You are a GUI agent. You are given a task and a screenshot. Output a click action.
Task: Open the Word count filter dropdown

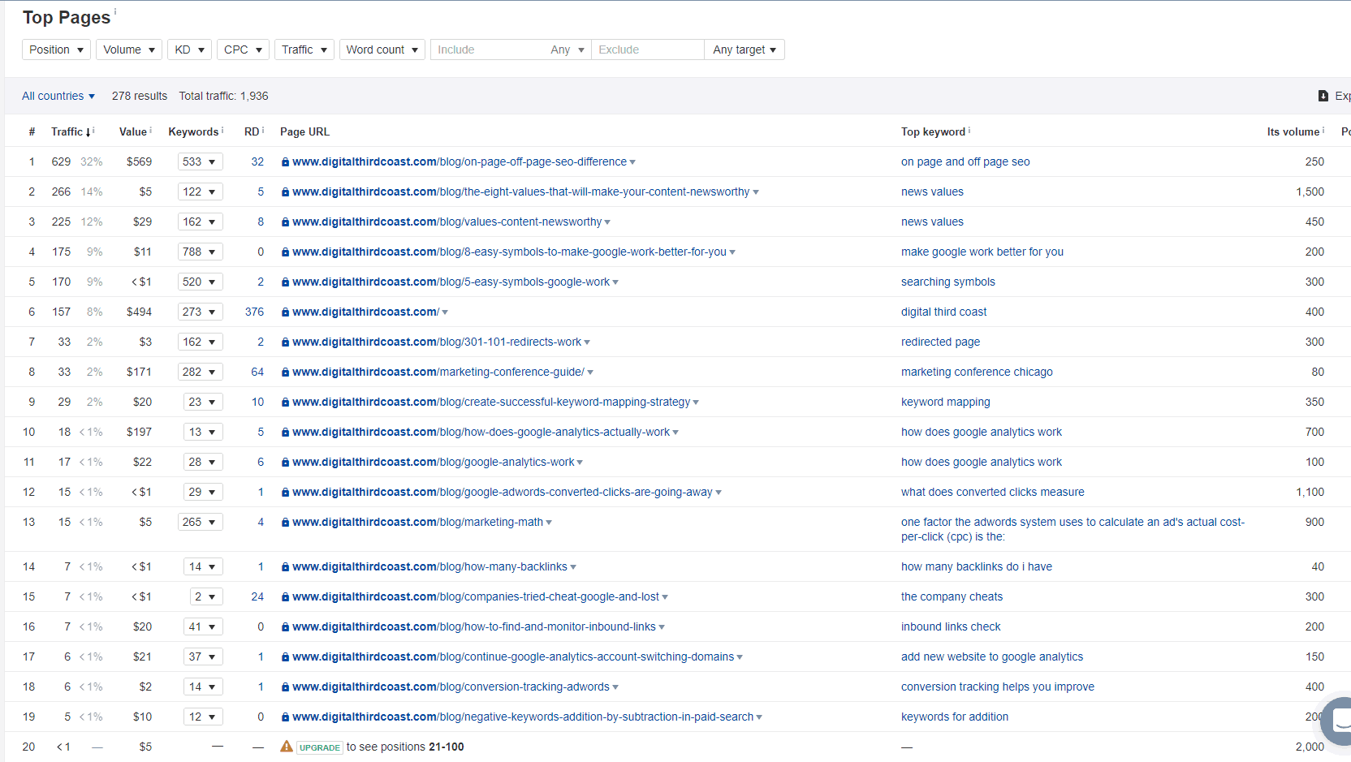382,50
